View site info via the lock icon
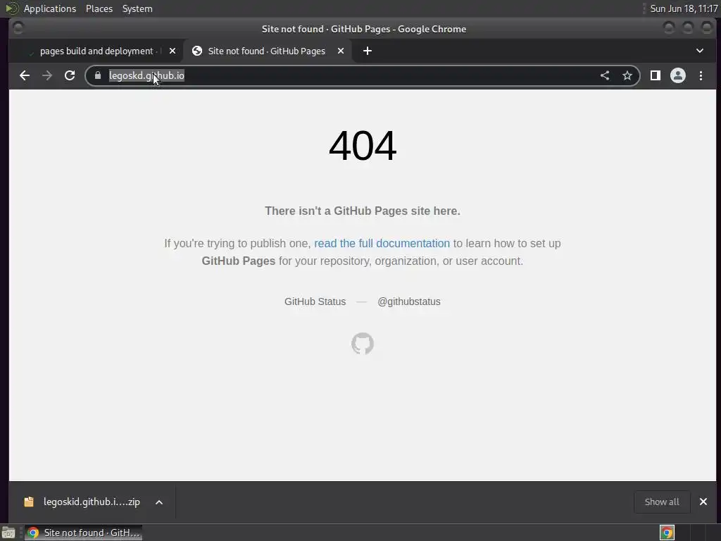The width and height of the screenshot is (721, 541). click(x=97, y=75)
